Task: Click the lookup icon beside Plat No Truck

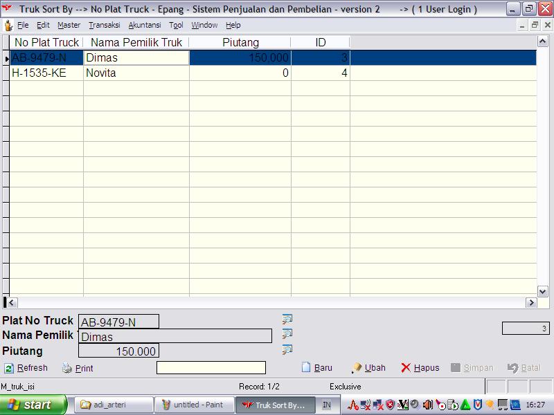Action: [287, 319]
